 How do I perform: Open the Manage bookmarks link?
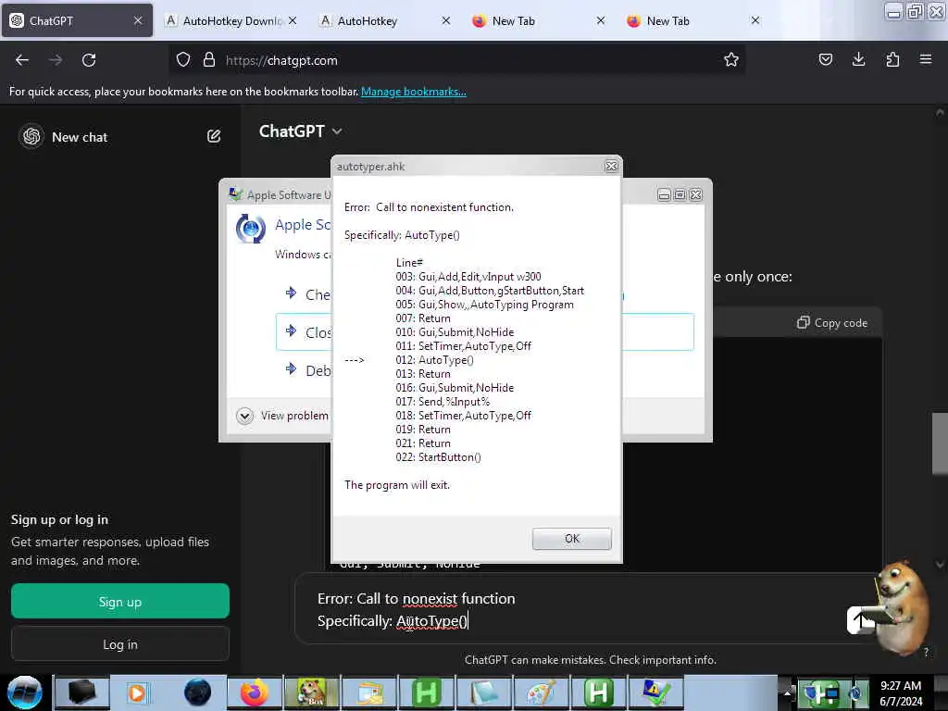click(x=414, y=92)
